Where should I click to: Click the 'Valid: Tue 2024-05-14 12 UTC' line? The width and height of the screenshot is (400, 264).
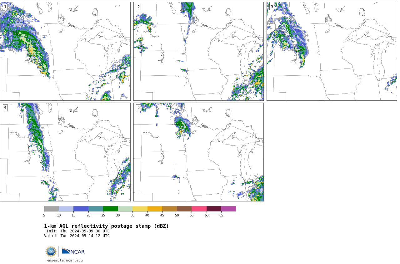77,236
